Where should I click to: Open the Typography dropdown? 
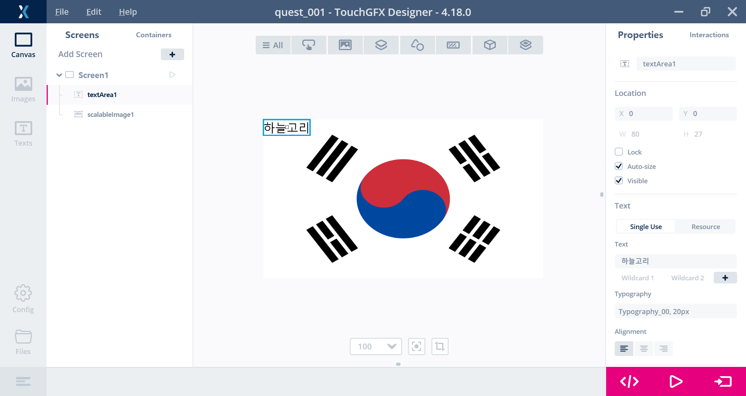676,311
